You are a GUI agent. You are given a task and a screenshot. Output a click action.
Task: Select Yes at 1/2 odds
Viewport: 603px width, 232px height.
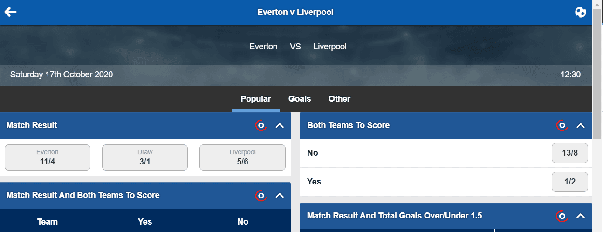569,182
